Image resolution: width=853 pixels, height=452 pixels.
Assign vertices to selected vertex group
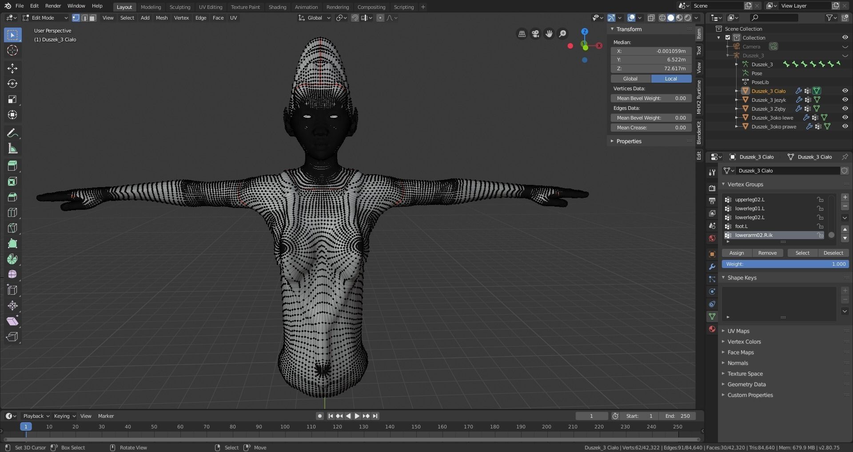737,253
